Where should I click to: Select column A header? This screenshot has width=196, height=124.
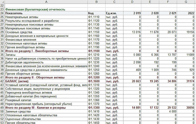(46, 2)
